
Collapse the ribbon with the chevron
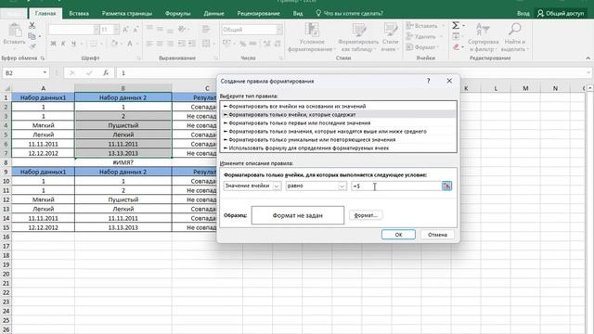tap(588, 58)
